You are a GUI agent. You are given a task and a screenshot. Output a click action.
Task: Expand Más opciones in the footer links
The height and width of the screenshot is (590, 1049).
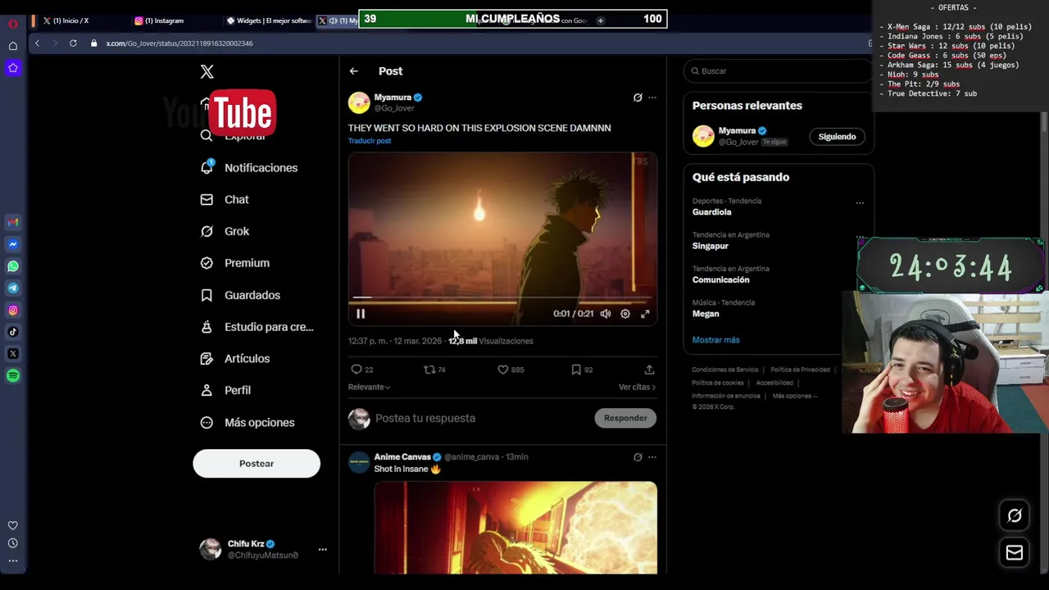coord(795,396)
